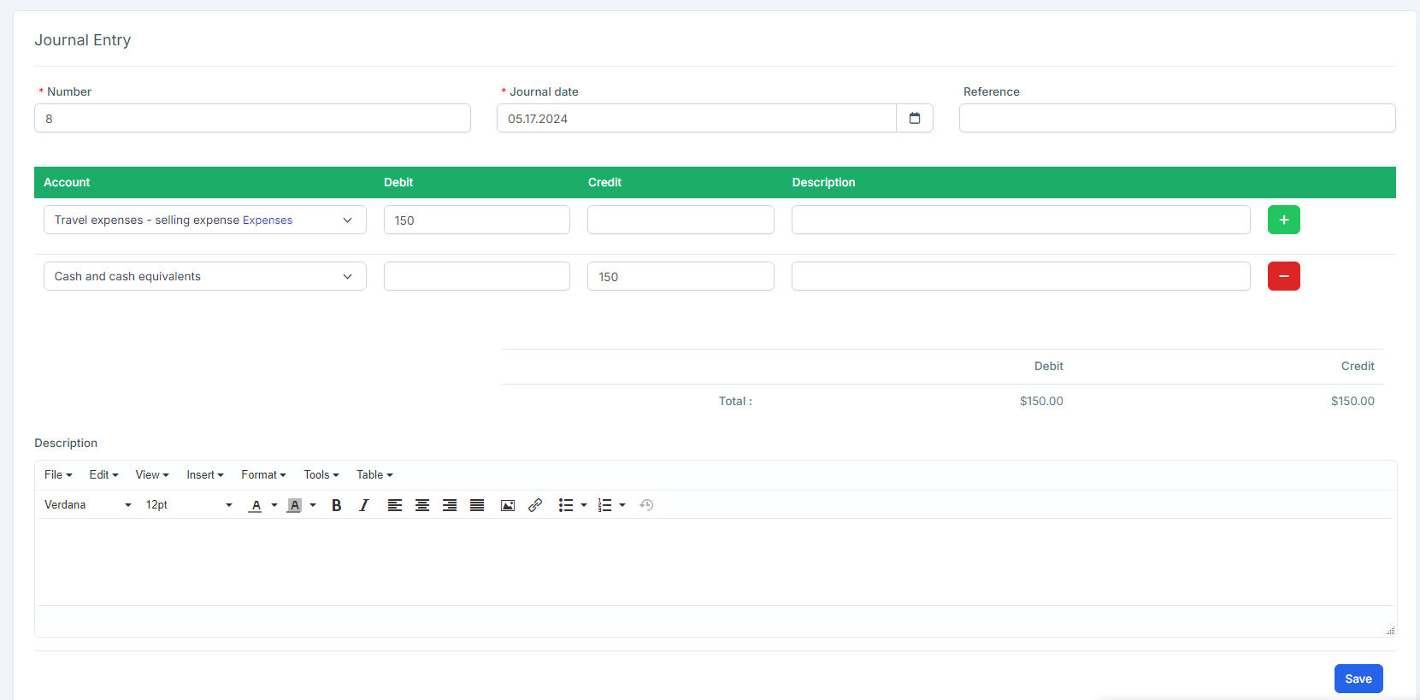Click the bullet list icon

566,505
